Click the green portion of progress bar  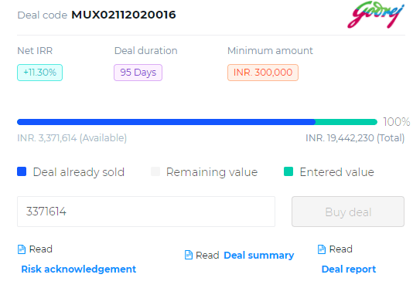click(x=346, y=122)
